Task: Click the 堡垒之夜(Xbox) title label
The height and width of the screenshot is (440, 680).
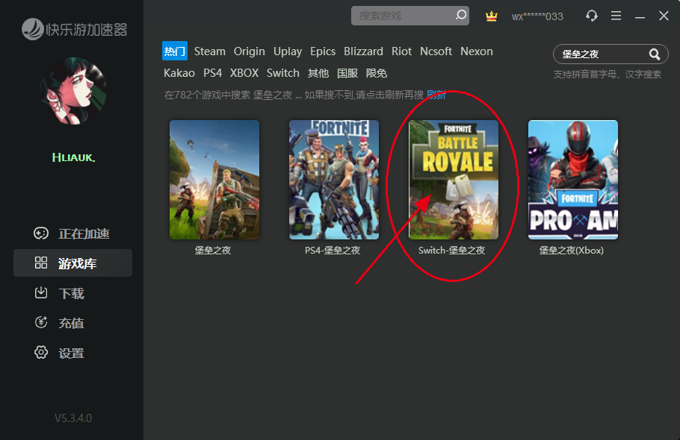Action: point(571,250)
